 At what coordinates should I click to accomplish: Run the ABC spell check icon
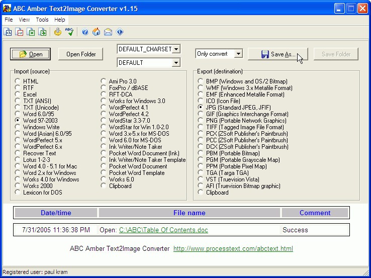tap(69, 32)
